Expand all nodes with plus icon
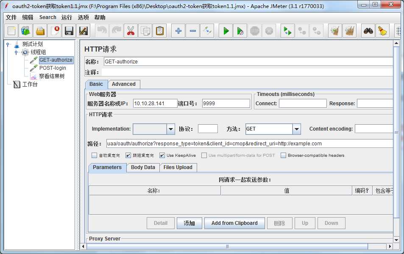Image resolution: width=404 pixels, height=254 pixels. point(178,31)
